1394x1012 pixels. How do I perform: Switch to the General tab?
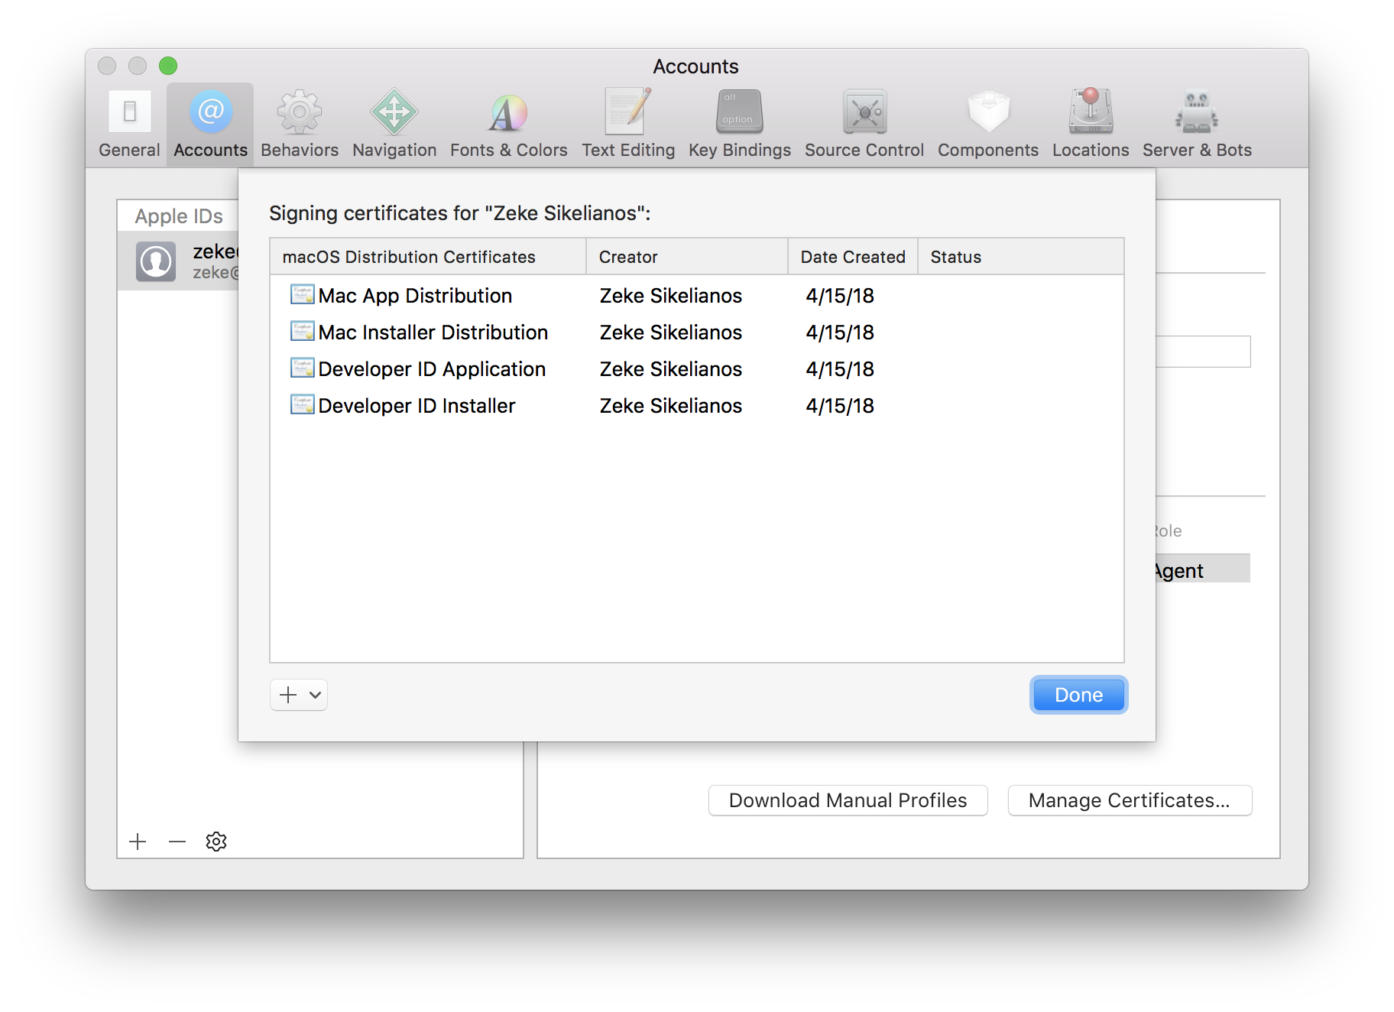[x=128, y=122]
